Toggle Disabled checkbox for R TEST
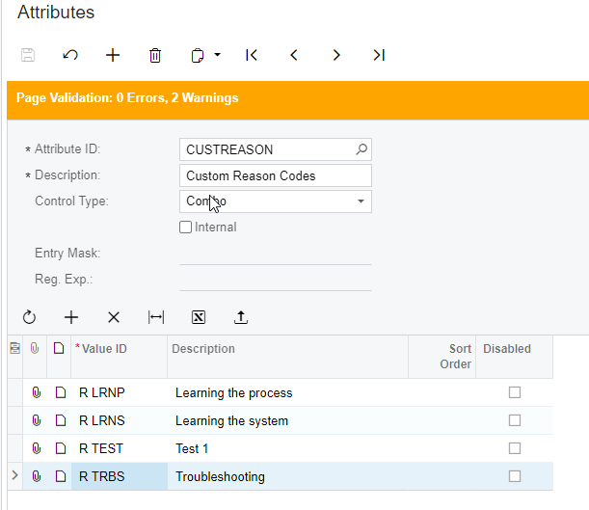 515,448
